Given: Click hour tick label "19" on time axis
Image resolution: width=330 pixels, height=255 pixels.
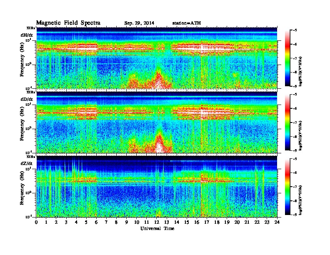Looking at the screenshot, I should pyautogui.click(x=227, y=222).
